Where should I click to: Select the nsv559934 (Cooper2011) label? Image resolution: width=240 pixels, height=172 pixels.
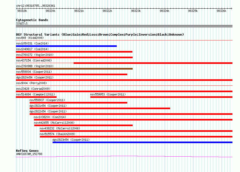coord(34,72)
